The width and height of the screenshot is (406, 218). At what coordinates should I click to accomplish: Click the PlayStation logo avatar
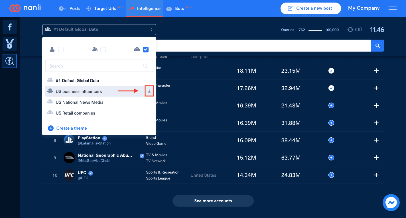click(69, 140)
